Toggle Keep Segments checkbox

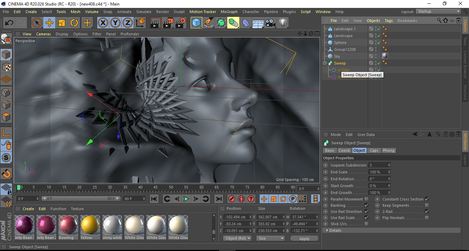tap(427, 205)
